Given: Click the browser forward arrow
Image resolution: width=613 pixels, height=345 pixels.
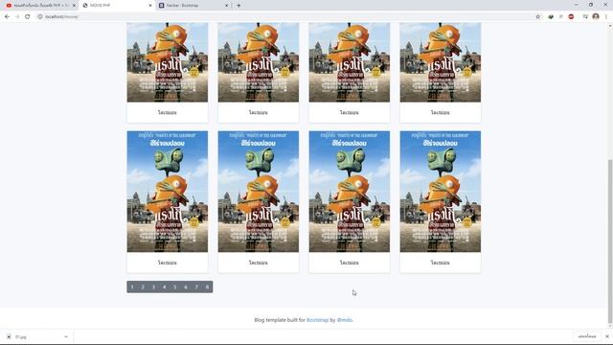Looking at the screenshot, I should tap(17, 17).
